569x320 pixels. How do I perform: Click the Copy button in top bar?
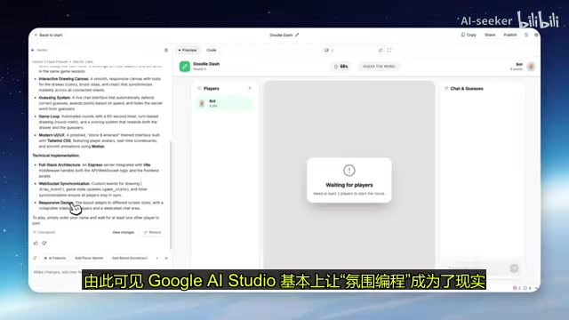click(x=469, y=35)
